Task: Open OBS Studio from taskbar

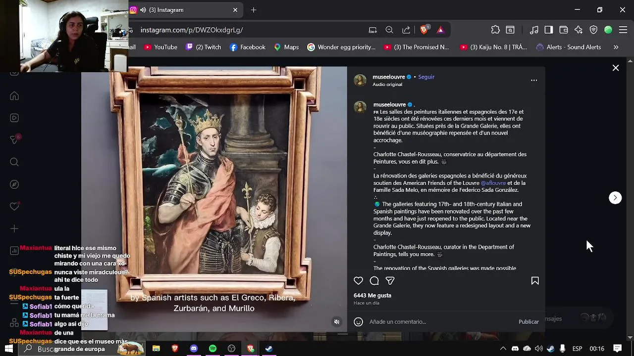Action: click(x=231, y=349)
